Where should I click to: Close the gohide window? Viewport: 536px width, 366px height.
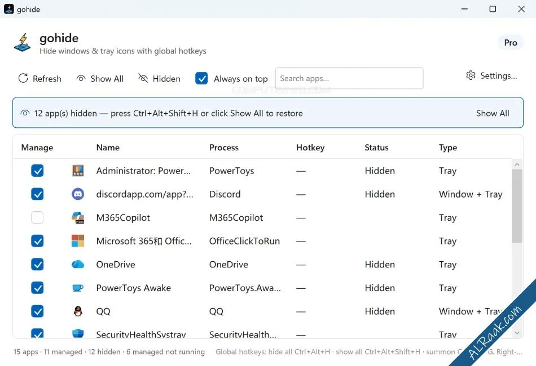pyautogui.click(x=521, y=9)
